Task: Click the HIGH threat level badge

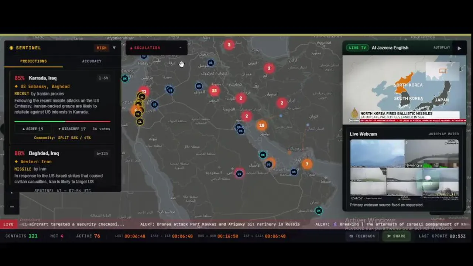Action: [x=102, y=48]
